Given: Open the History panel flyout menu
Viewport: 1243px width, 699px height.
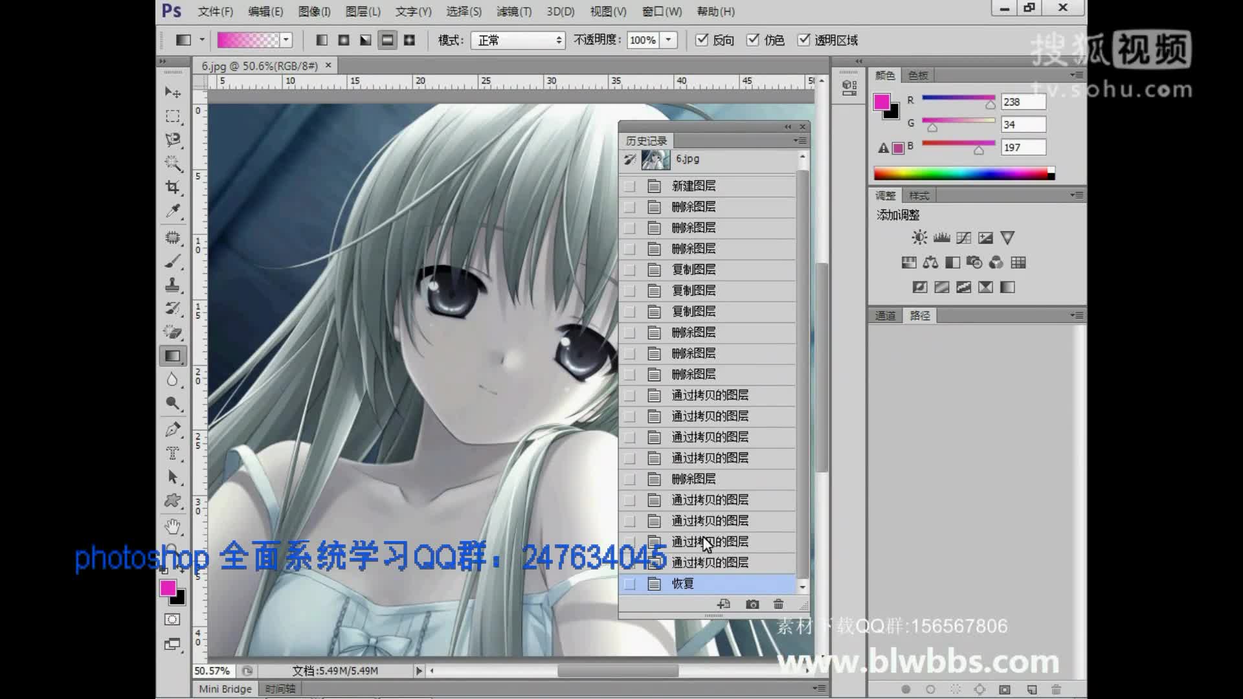Looking at the screenshot, I should pos(800,140).
